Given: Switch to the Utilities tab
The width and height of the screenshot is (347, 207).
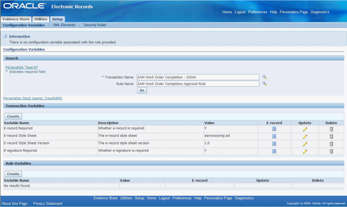Looking at the screenshot, I should [41, 19].
